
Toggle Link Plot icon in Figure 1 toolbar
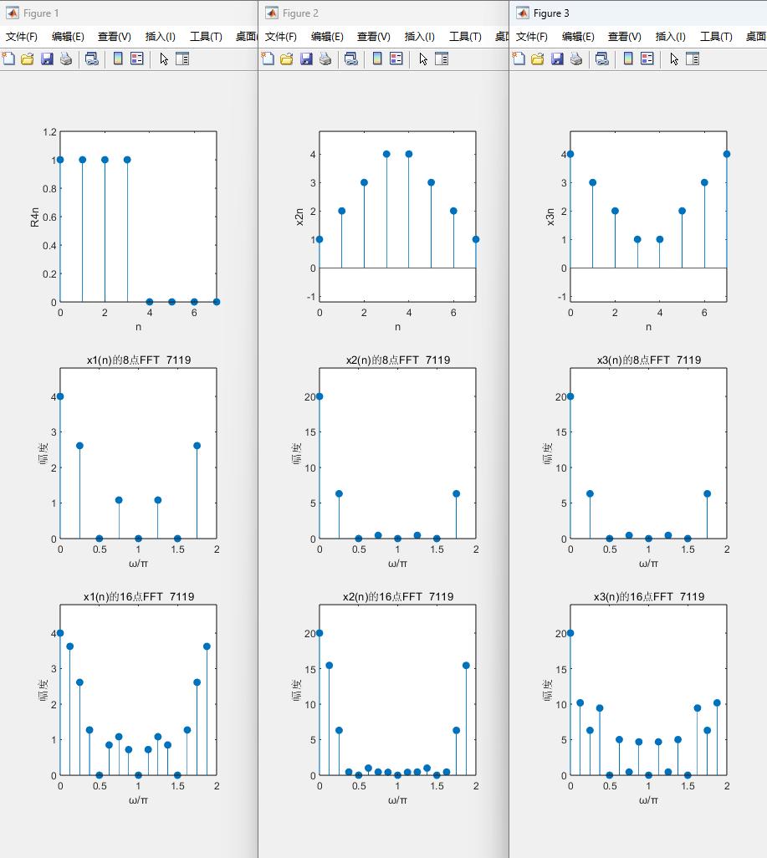[92, 59]
